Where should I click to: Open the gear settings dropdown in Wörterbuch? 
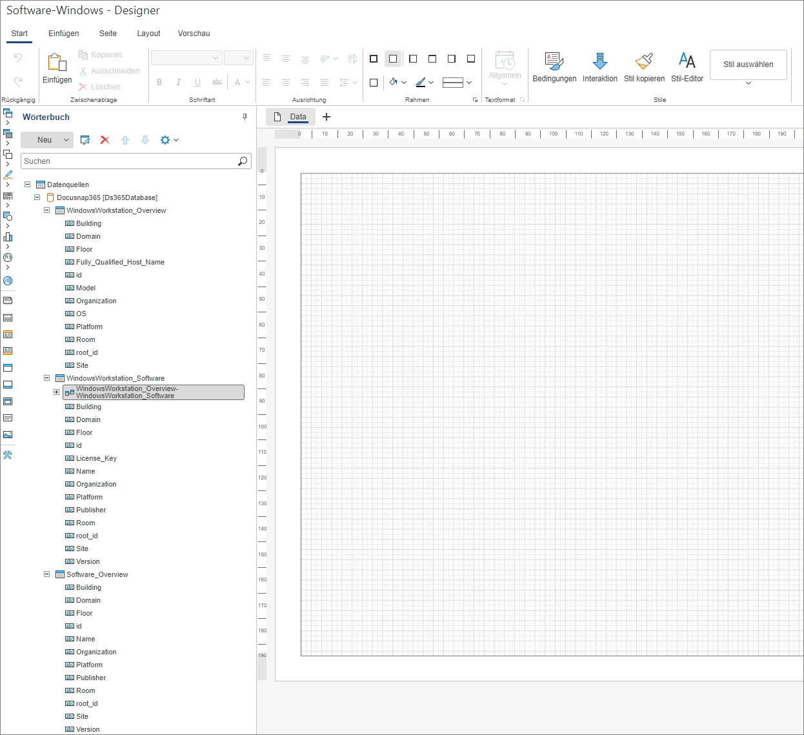click(169, 140)
